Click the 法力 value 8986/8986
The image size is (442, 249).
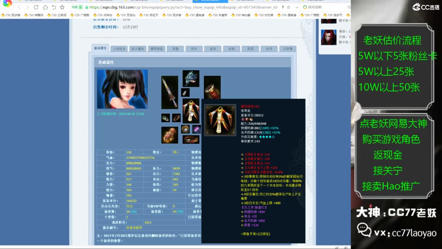[134, 163]
